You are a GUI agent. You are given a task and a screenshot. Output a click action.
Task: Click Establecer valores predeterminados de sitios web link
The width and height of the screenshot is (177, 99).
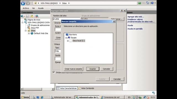tap(141, 21)
